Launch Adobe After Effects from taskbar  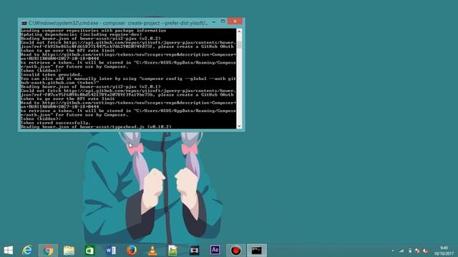tap(215, 250)
